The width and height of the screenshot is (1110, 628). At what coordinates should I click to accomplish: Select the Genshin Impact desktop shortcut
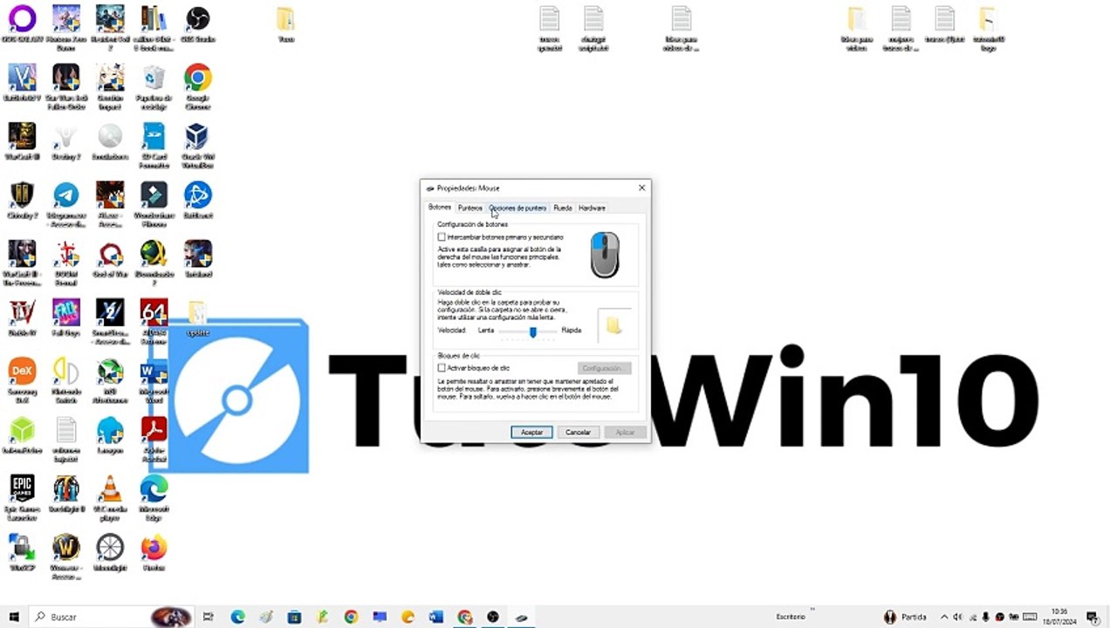pos(110,87)
